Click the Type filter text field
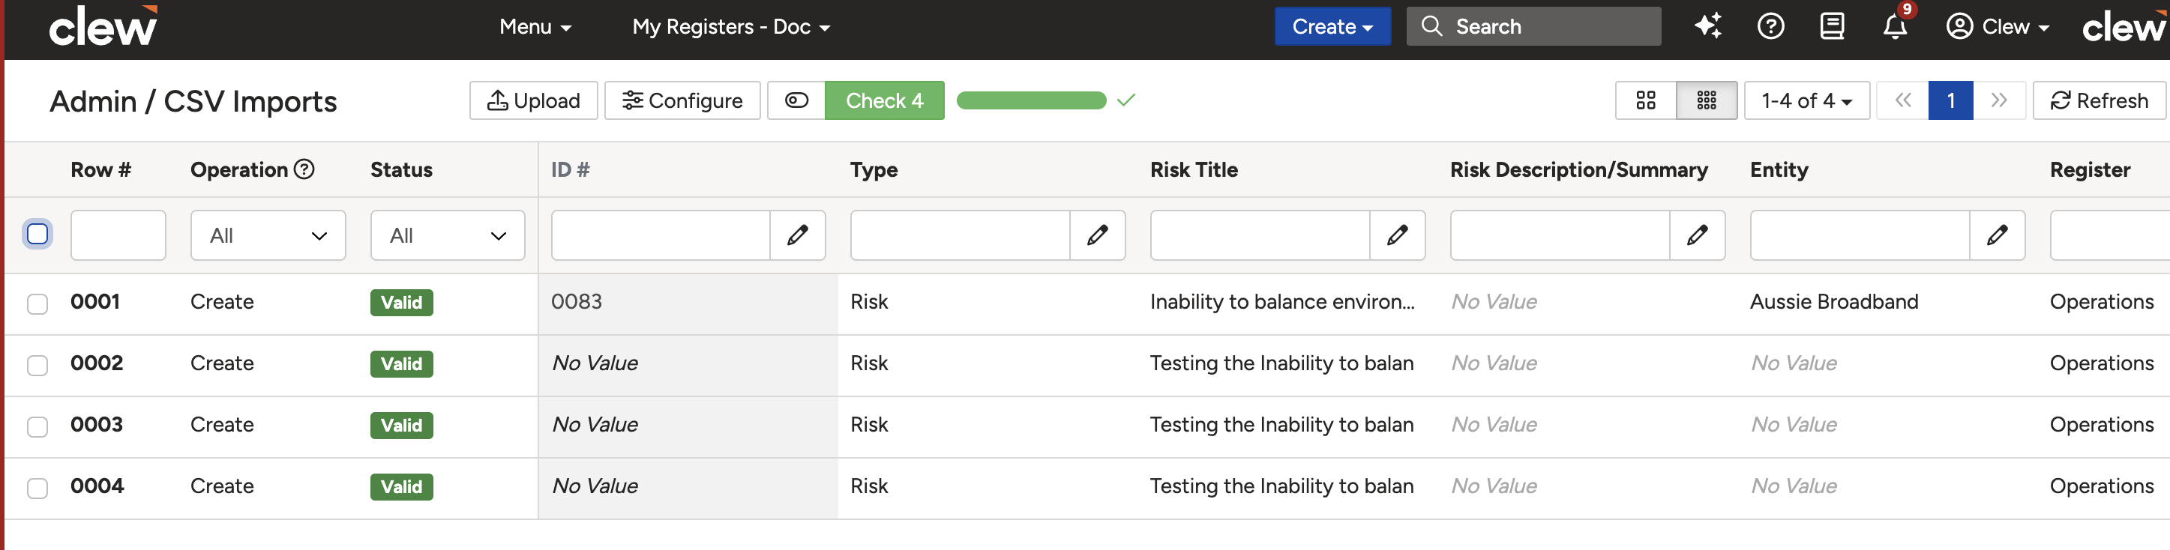Screen dimensions: 2170x550 (x=961, y=235)
